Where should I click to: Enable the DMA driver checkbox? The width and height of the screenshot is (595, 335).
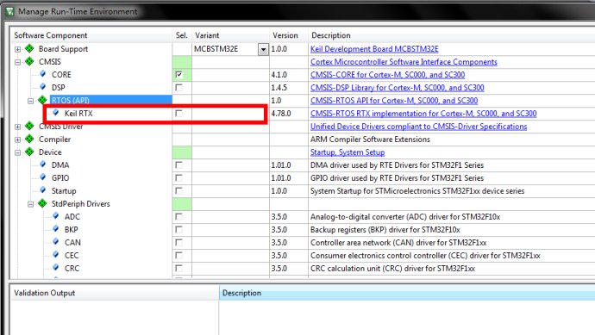[x=178, y=164]
